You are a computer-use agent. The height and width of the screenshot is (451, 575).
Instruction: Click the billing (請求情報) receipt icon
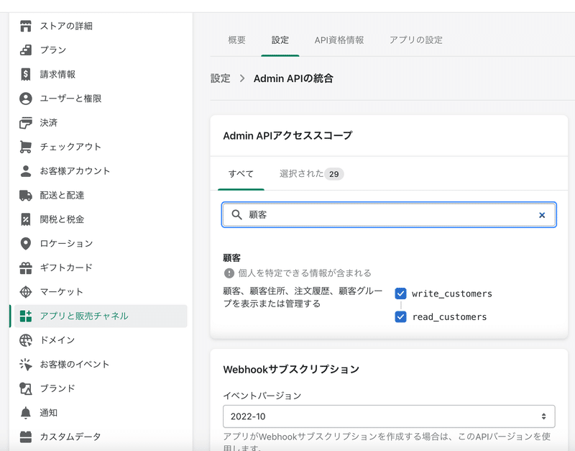26,74
